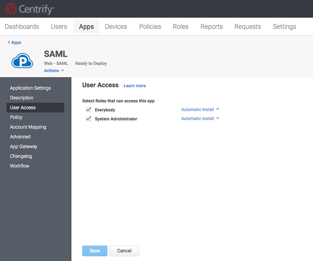This screenshot has height=261, width=313.
Task: Open App Gateway section
Action: pyautogui.click(x=24, y=146)
